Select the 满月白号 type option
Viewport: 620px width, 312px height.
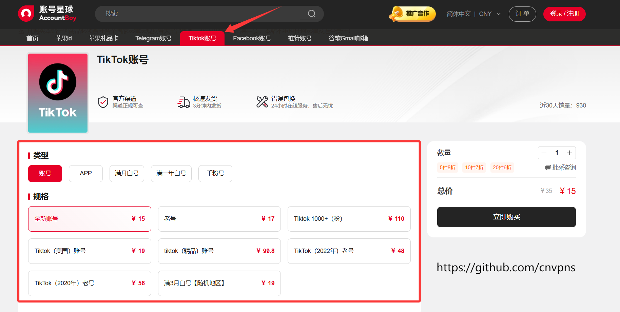tap(127, 174)
